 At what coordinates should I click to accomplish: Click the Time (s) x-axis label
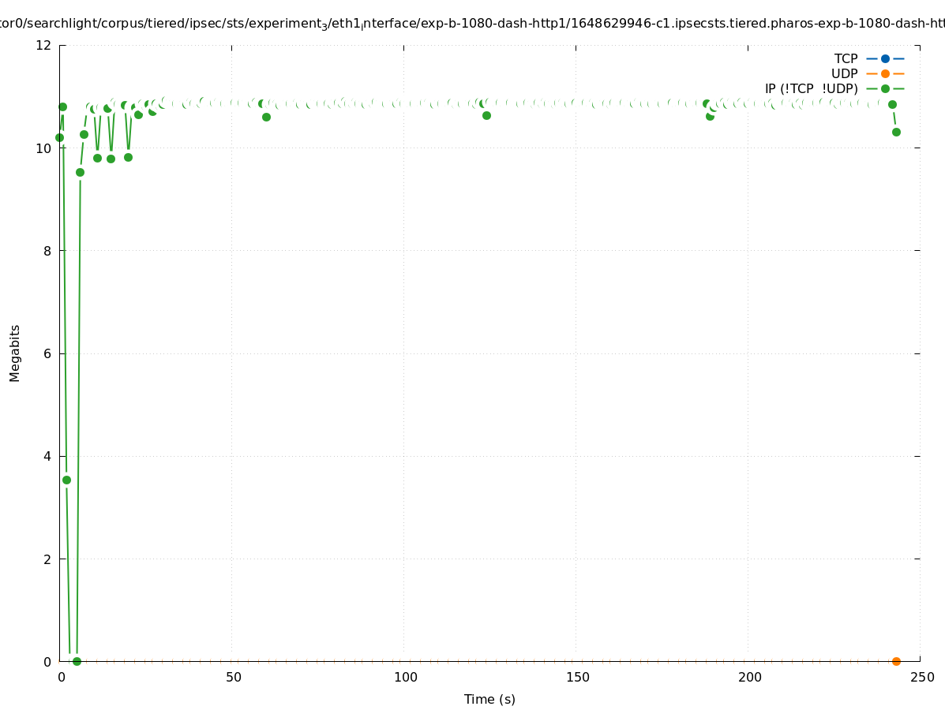click(x=489, y=699)
